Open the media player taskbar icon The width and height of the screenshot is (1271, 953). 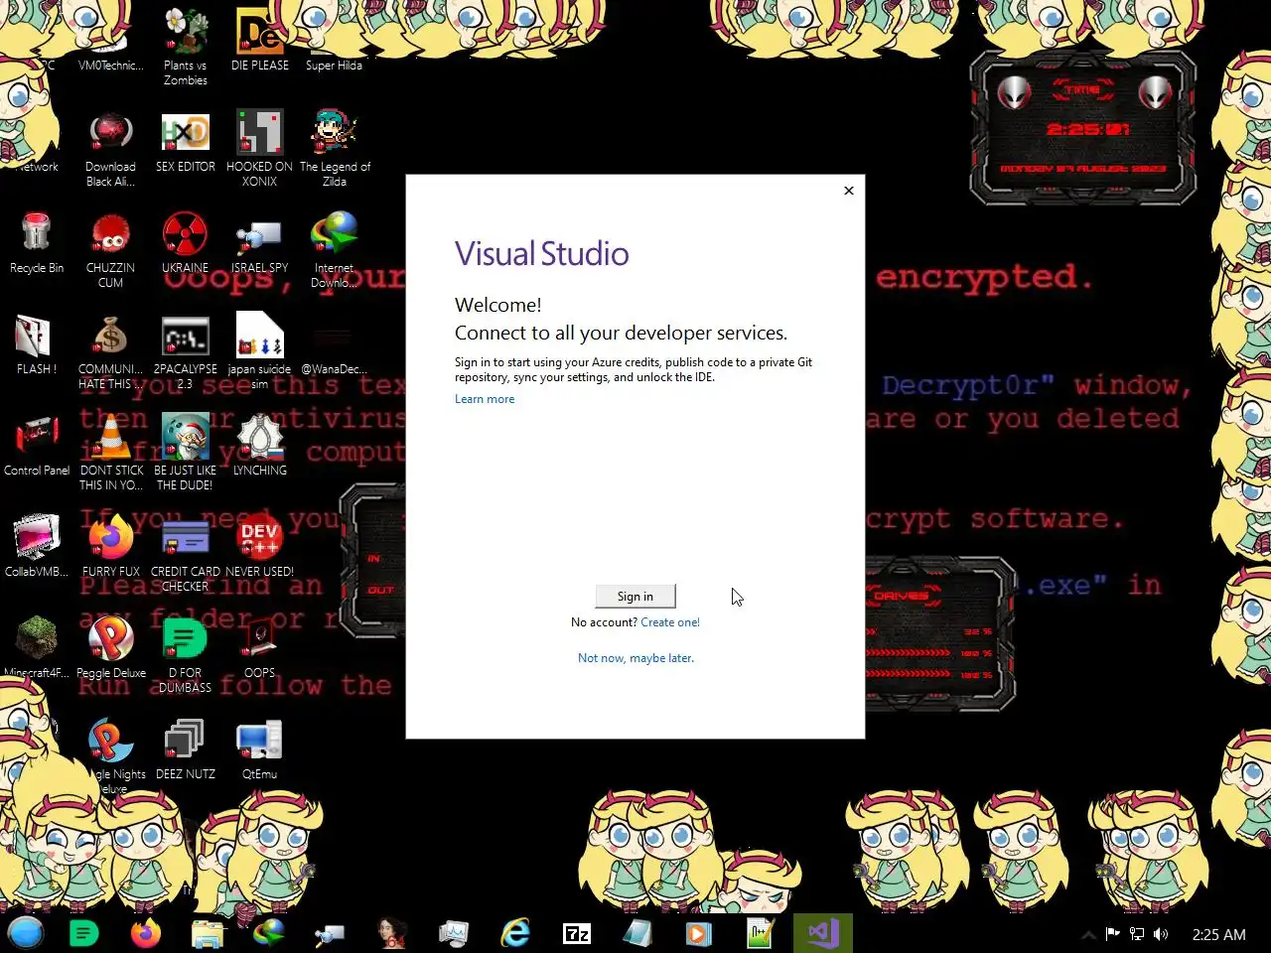pos(699,933)
